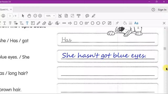Zoom out with the minus icon
This screenshot has width=168, height=94.
[35, 16]
